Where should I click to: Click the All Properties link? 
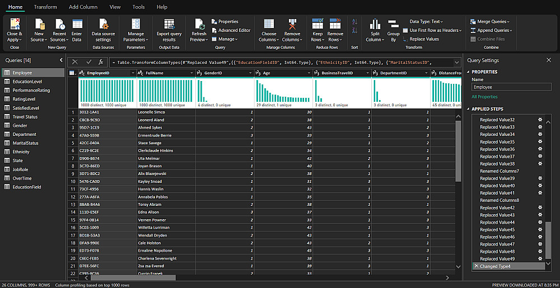point(484,97)
